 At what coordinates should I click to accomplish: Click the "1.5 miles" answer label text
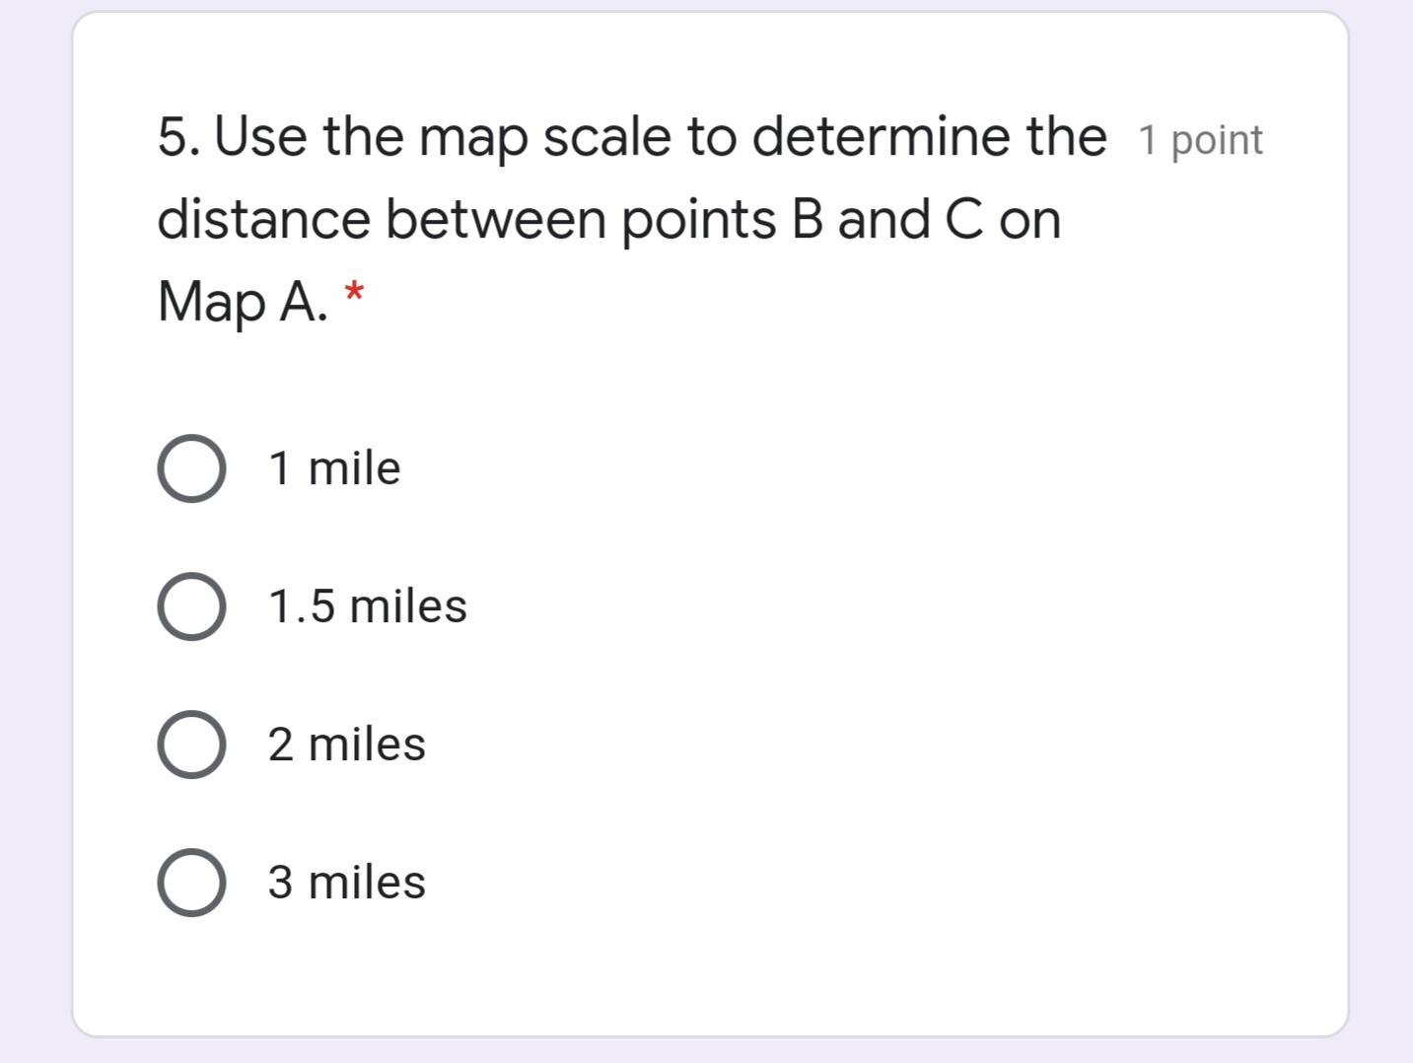click(367, 606)
